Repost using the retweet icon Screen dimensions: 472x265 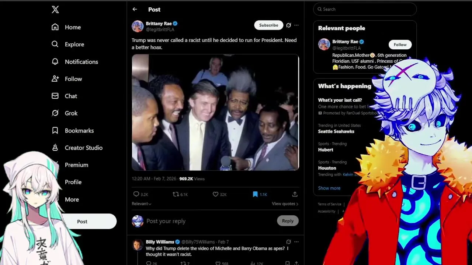pyautogui.click(x=176, y=194)
